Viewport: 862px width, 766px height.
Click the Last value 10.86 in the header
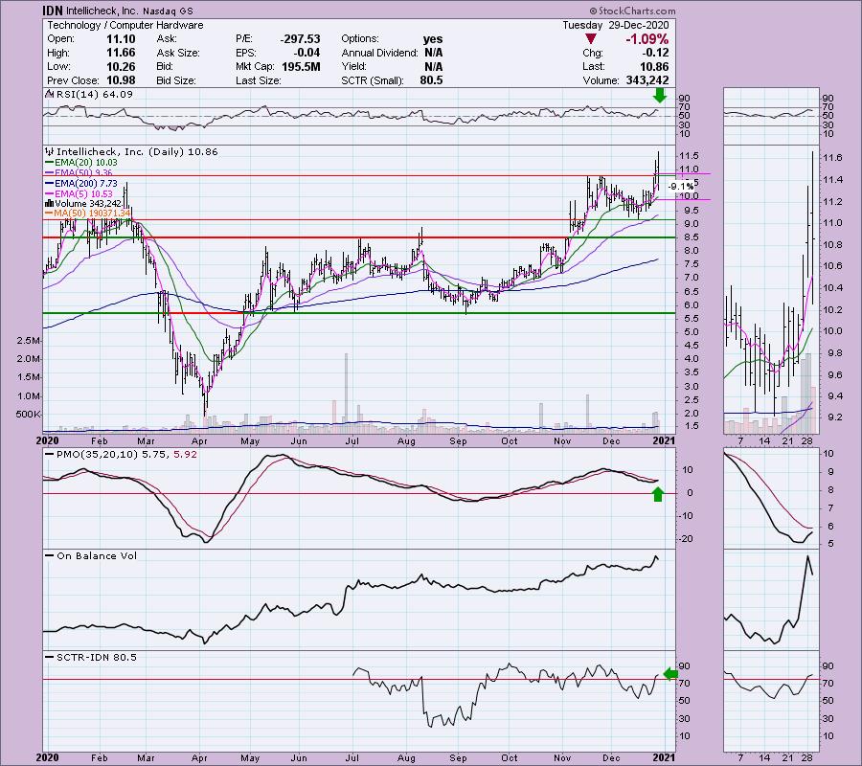coord(654,66)
